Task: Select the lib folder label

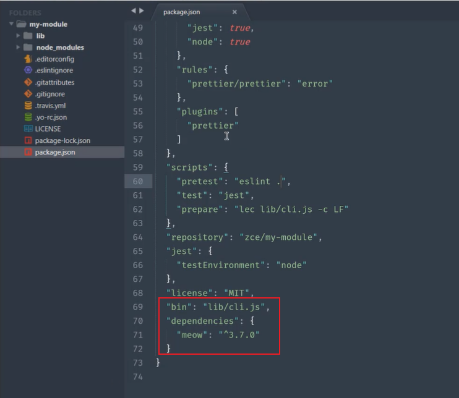Action: (40, 36)
